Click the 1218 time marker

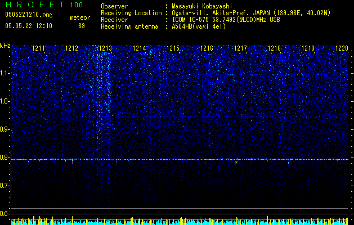[274, 48]
